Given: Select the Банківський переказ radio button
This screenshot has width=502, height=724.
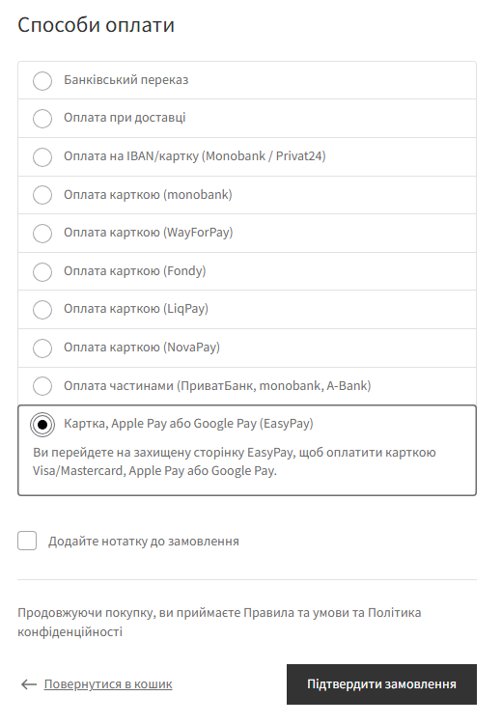Looking at the screenshot, I should coord(42,80).
